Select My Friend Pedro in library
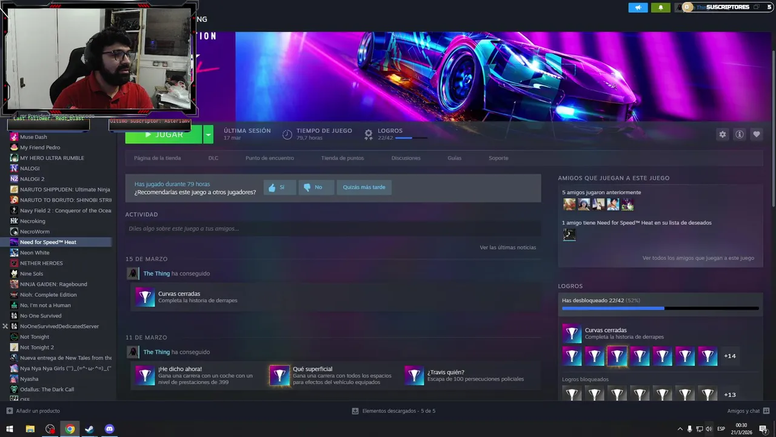This screenshot has width=776, height=437. (40, 147)
